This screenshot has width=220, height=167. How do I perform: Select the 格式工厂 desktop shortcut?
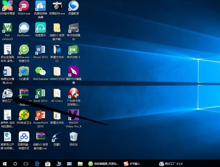(8, 95)
